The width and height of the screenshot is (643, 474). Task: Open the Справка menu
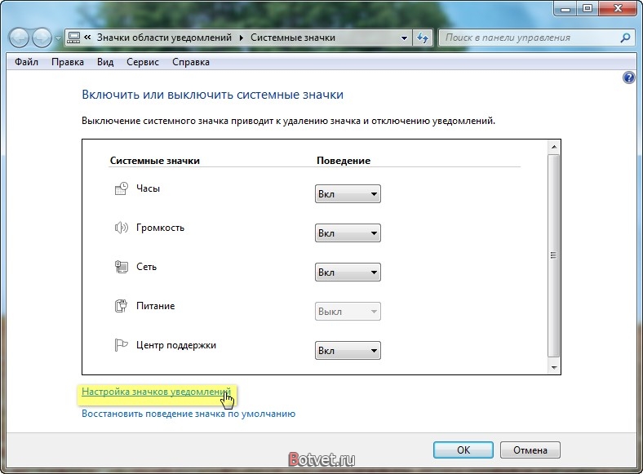(x=191, y=62)
